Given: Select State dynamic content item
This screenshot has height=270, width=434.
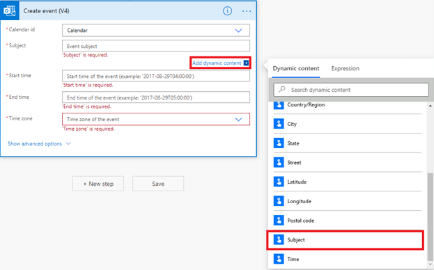Looking at the screenshot, I should pos(348,143).
